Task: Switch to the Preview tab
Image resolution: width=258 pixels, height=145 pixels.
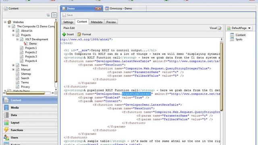Action: coord(111,22)
